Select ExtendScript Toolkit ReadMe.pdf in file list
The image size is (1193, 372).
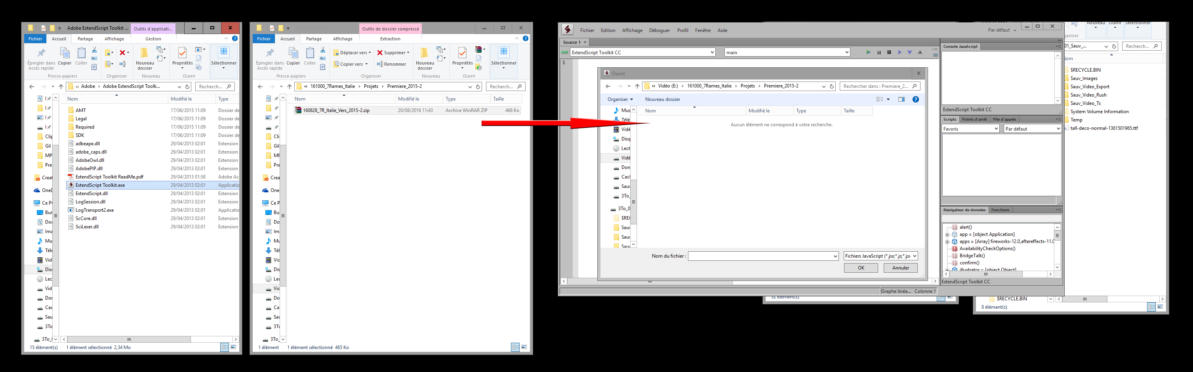109,177
